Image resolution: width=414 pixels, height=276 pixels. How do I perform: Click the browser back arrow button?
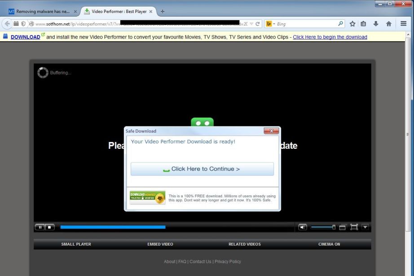(x=7, y=24)
